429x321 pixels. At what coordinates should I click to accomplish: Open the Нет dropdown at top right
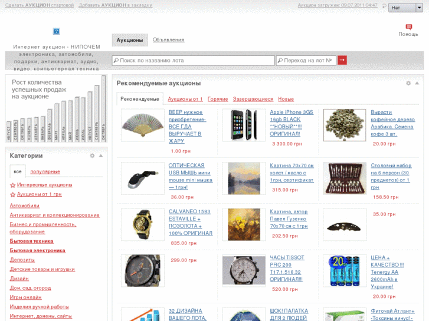404,8
